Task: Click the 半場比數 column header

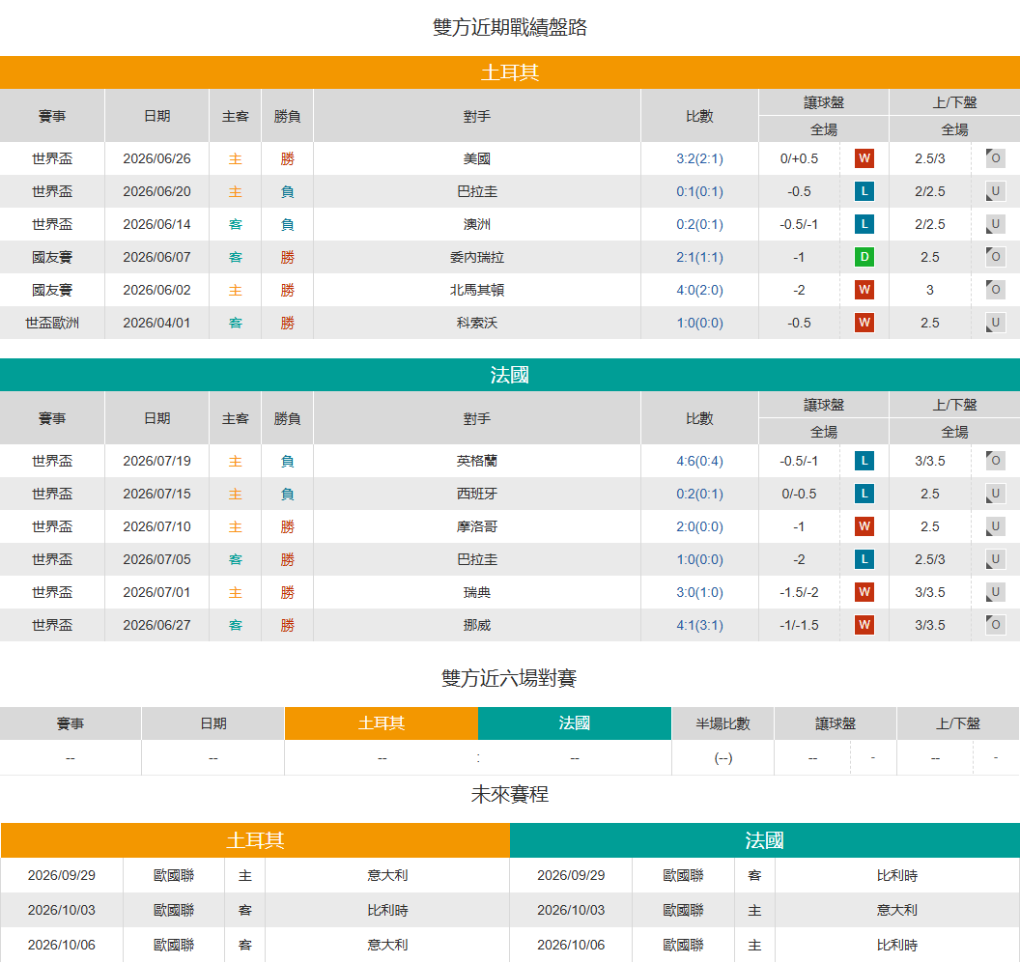Action: [722, 723]
